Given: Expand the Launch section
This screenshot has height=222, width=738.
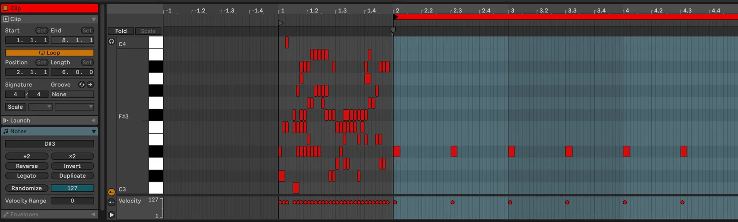Looking at the screenshot, I should (93, 120).
